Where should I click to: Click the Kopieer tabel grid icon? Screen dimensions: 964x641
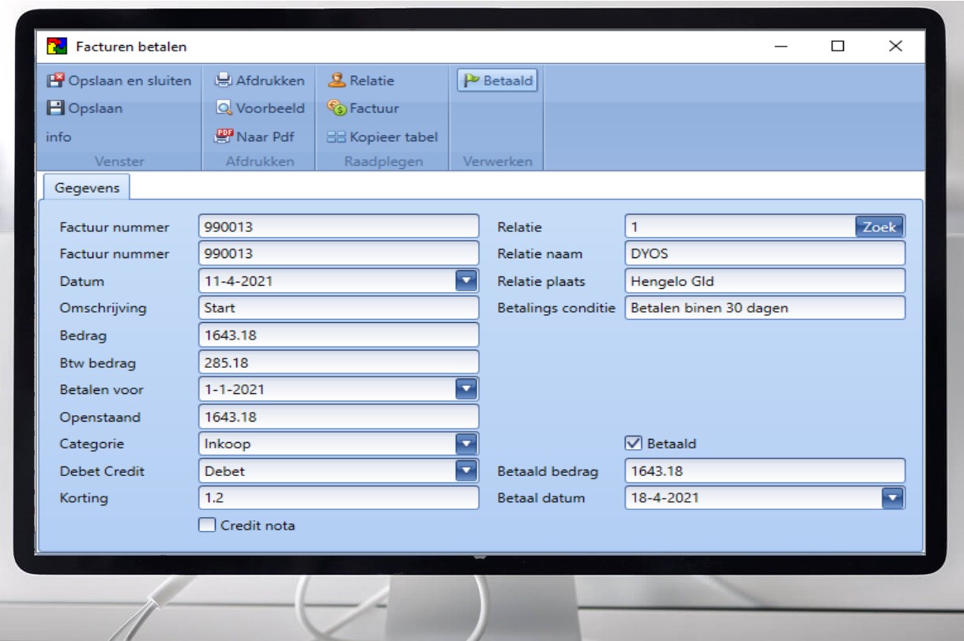point(337,137)
